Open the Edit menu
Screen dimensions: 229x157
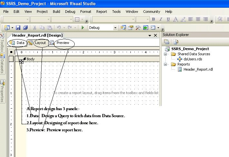(16, 12)
